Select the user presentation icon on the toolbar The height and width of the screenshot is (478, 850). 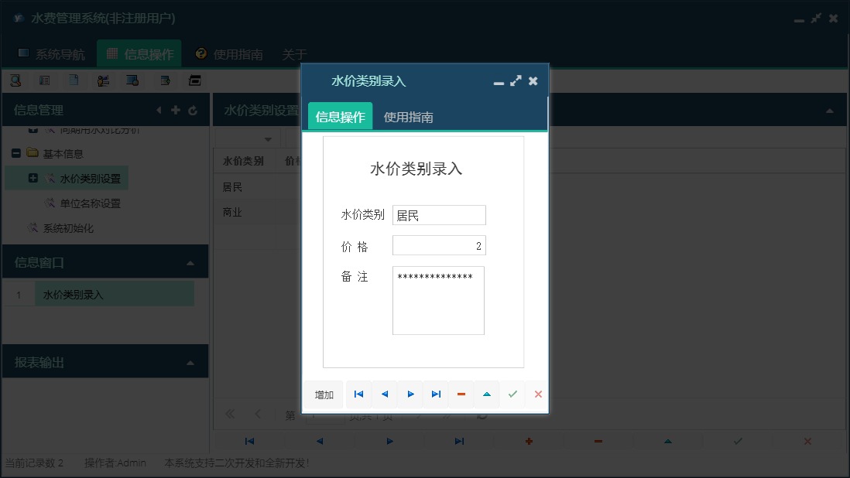[103, 80]
